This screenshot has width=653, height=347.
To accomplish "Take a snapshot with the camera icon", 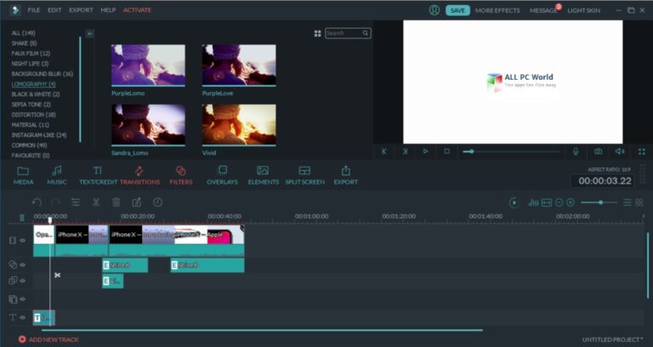I will click(x=598, y=151).
